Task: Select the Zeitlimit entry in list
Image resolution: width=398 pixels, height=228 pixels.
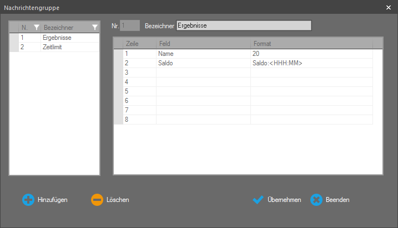Action: (x=54, y=47)
